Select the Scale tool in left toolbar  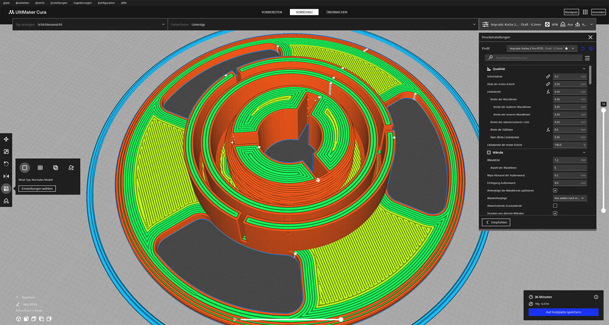[x=6, y=152]
